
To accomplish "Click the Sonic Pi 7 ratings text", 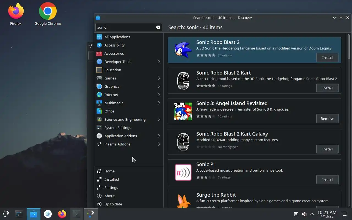I will click(224, 177).
